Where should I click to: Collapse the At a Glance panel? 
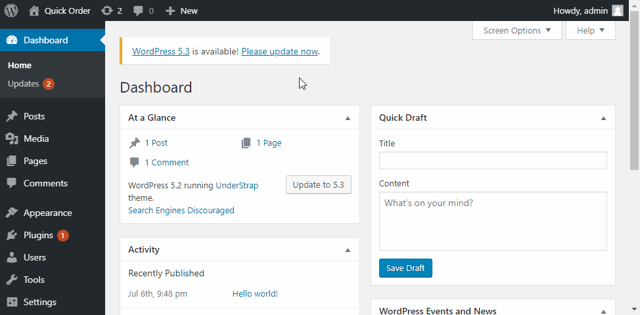tap(348, 118)
